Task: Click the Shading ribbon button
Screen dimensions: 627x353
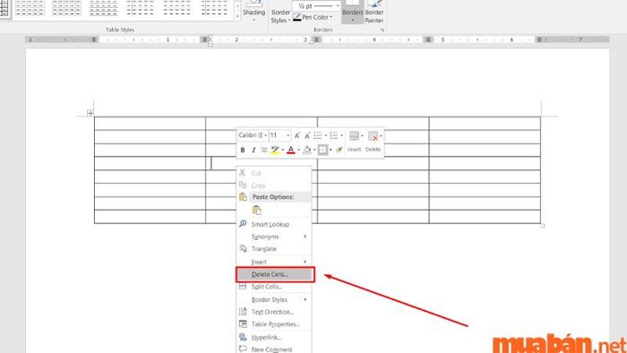Action: [x=253, y=11]
